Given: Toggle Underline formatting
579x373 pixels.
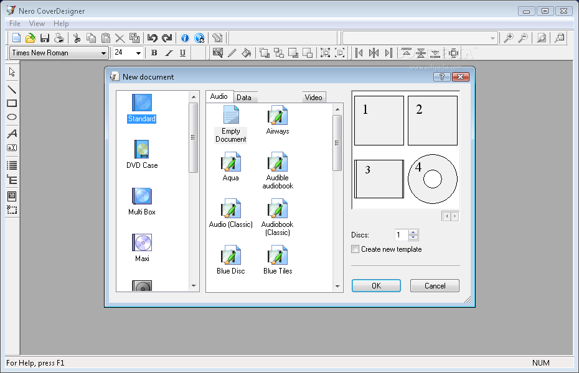Looking at the screenshot, I should point(182,53).
